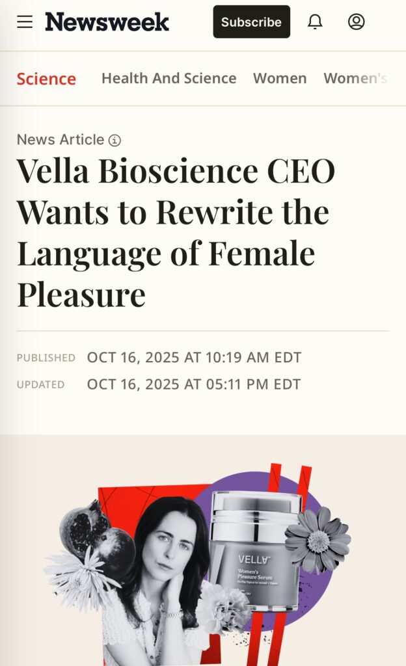
Task: Open notifications via the bell icon
Action: pyautogui.click(x=315, y=22)
